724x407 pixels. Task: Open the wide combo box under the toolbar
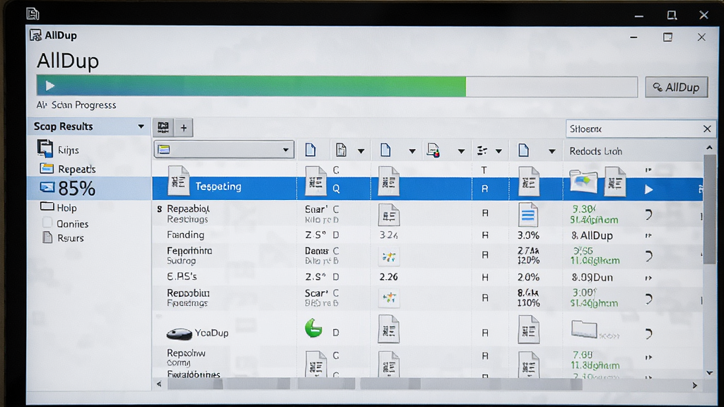point(224,150)
